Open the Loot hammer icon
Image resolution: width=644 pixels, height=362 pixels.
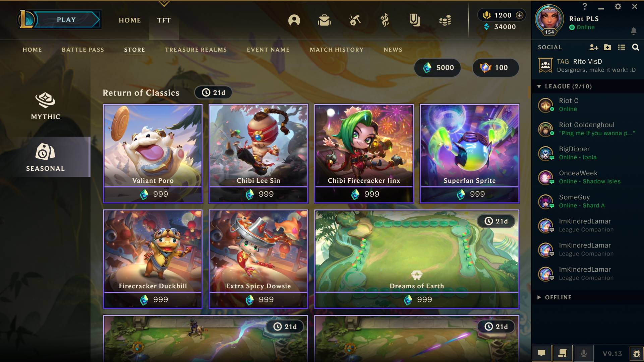click(355, 20)
